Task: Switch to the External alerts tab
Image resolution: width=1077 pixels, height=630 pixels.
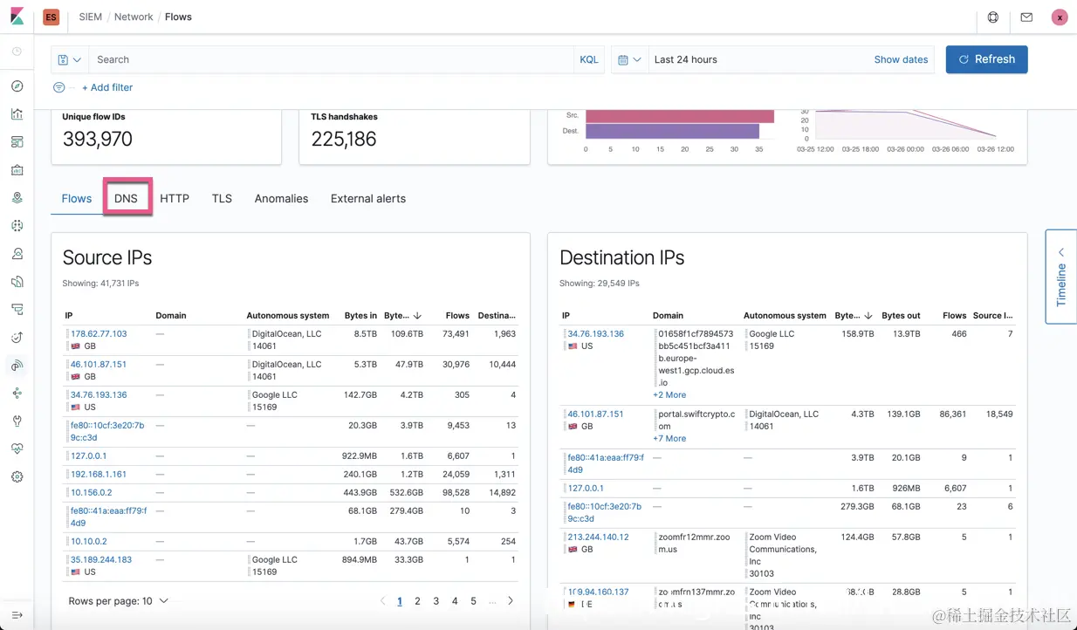Action: tap(368, 199)
